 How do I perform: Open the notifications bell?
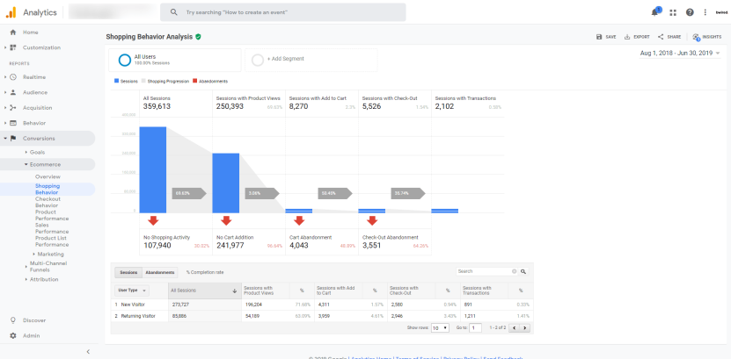(655, 11)
